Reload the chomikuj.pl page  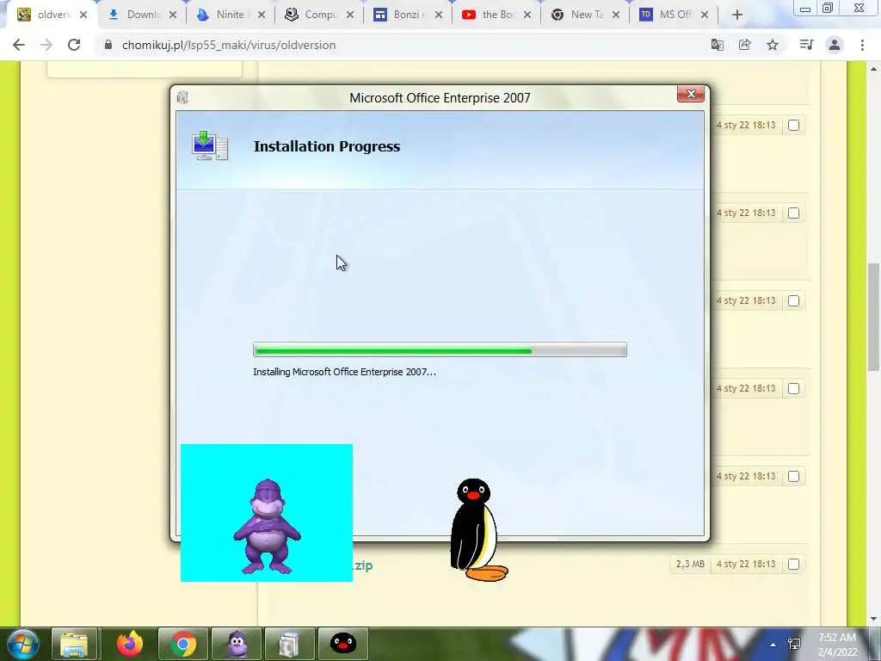[x=74, y=45]
